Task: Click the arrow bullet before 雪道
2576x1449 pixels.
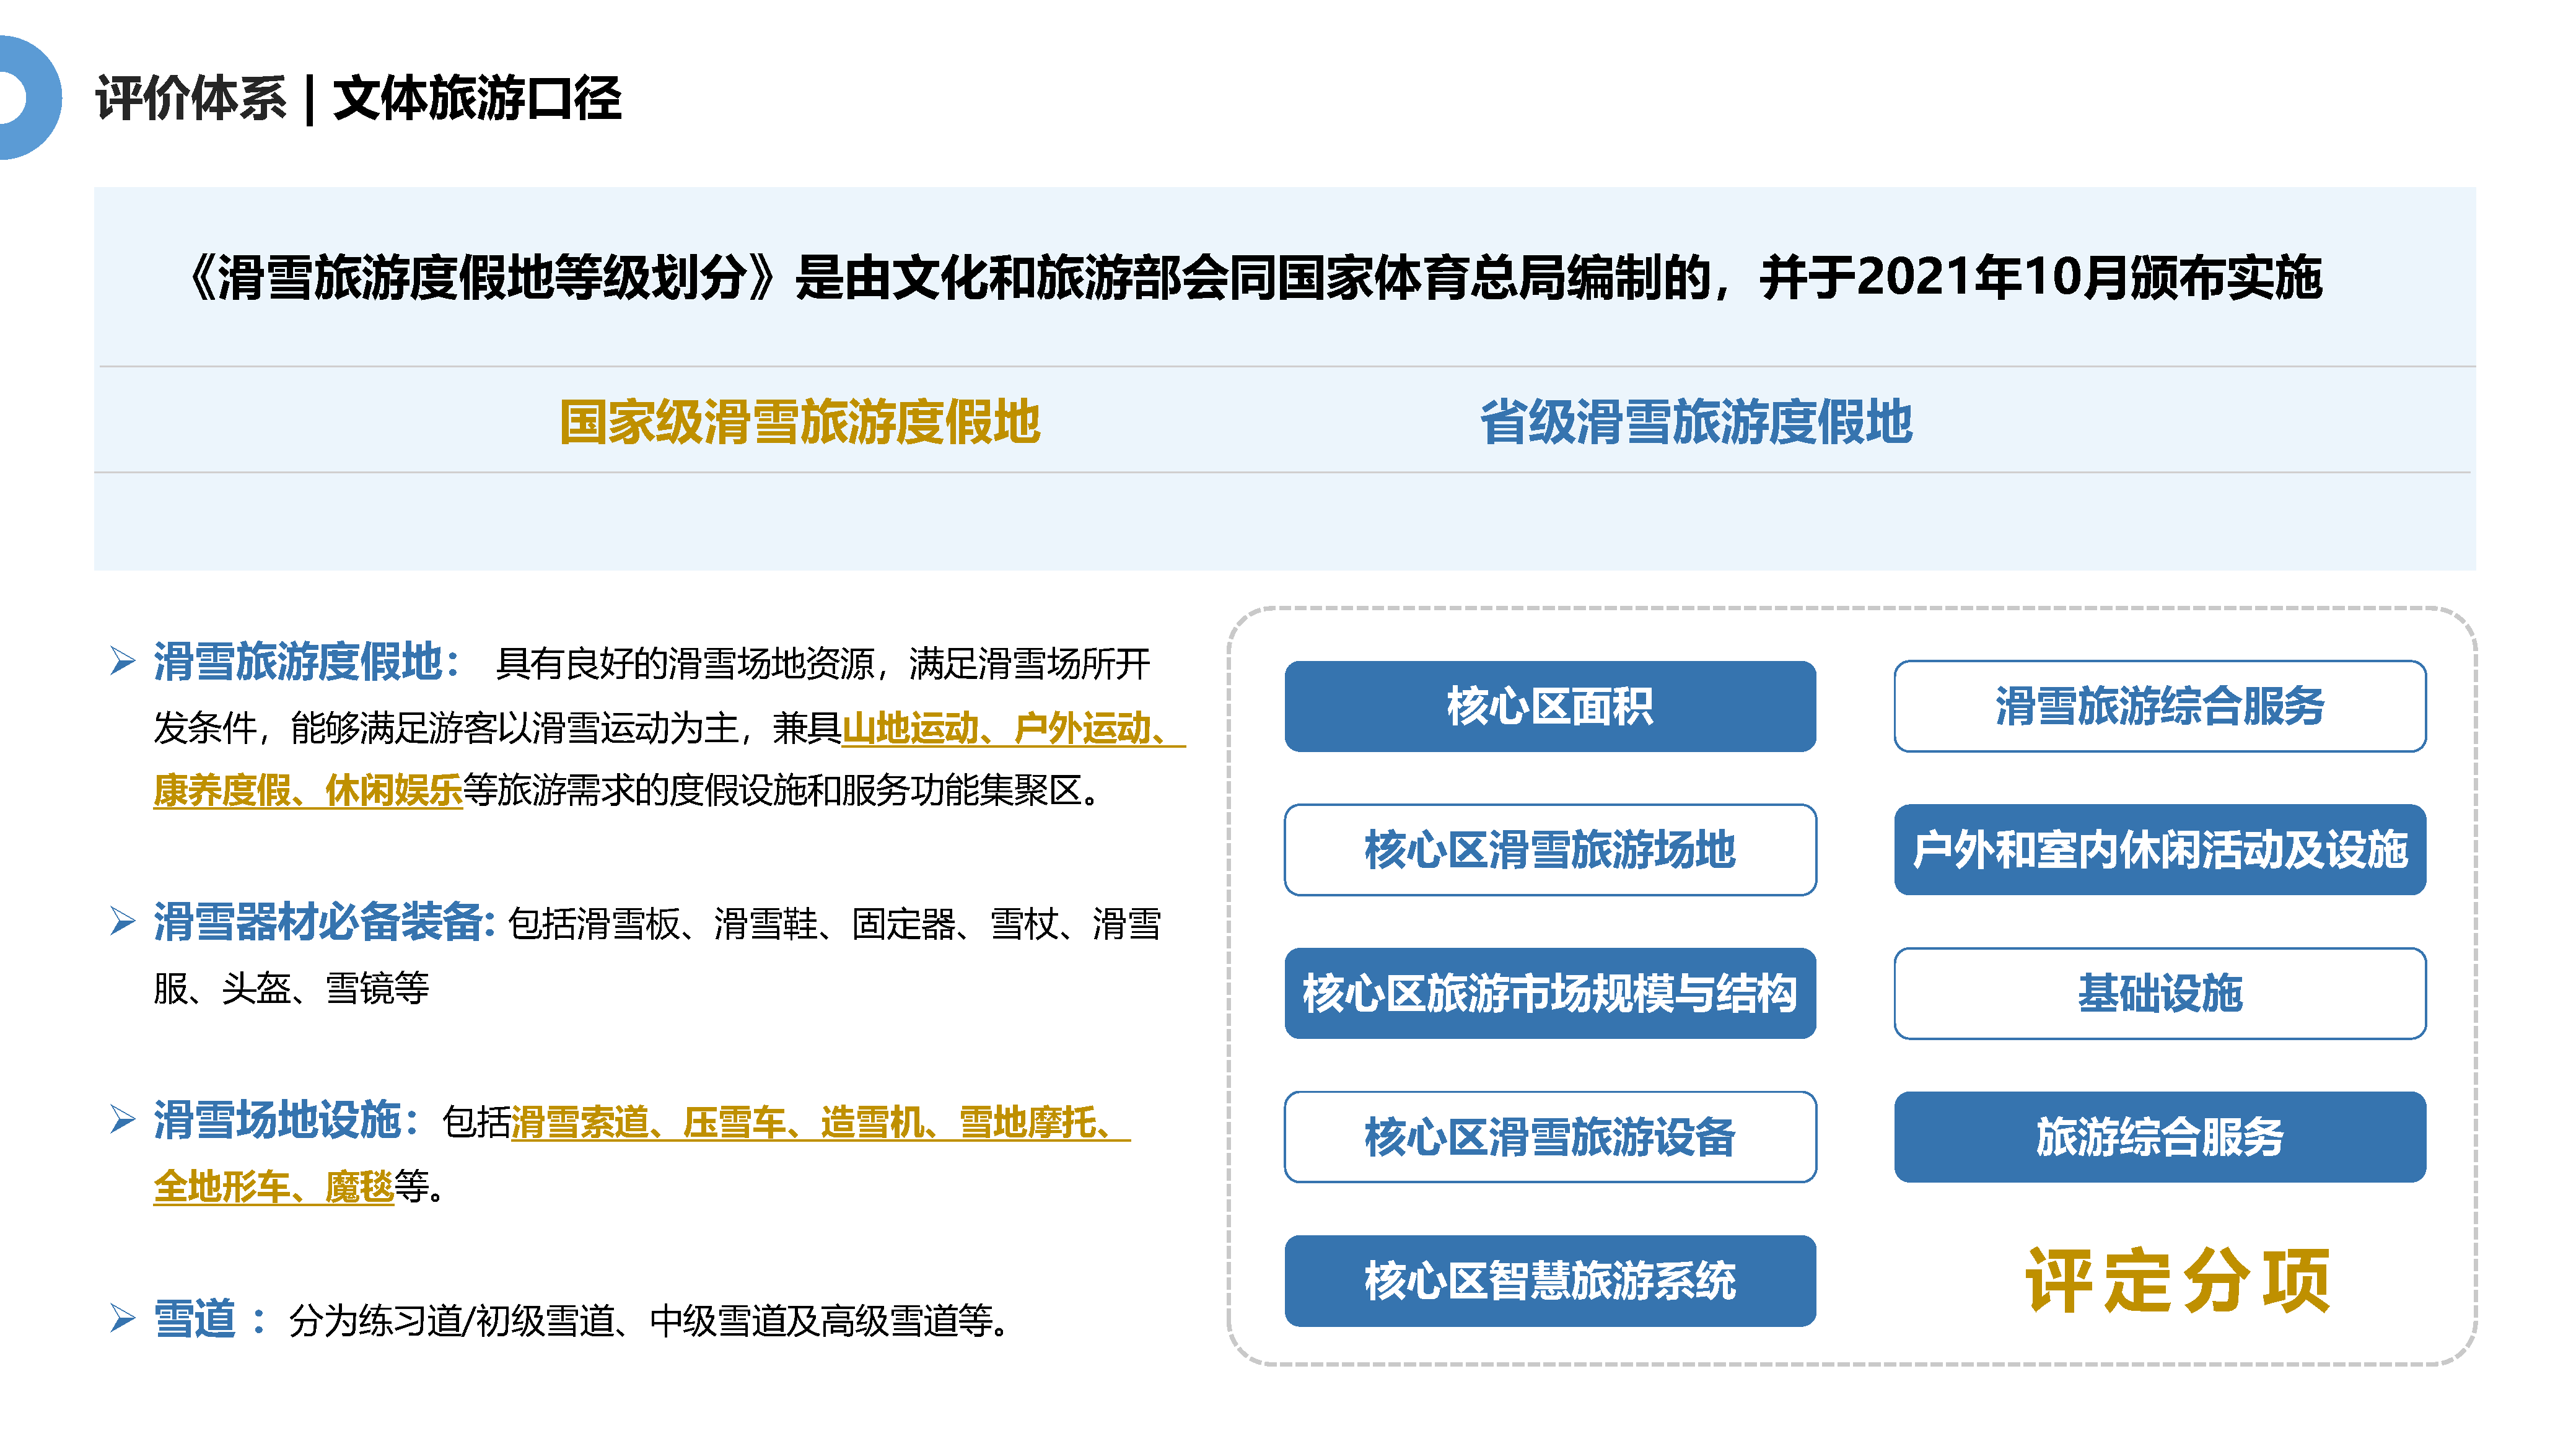Action: tap(122, 1319)
